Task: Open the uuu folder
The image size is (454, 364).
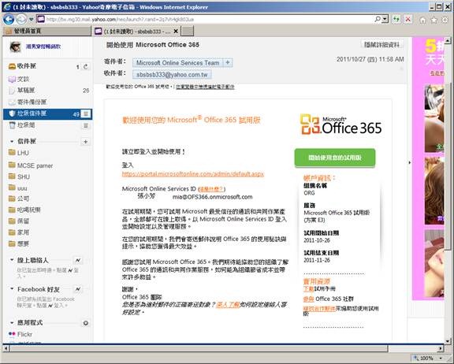Action: point(22,188)
